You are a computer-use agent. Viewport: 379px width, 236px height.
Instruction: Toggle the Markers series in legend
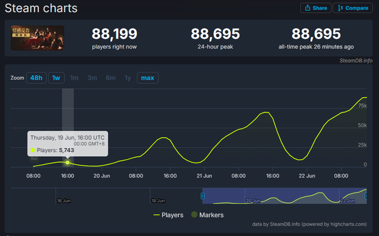coord(207,215)
